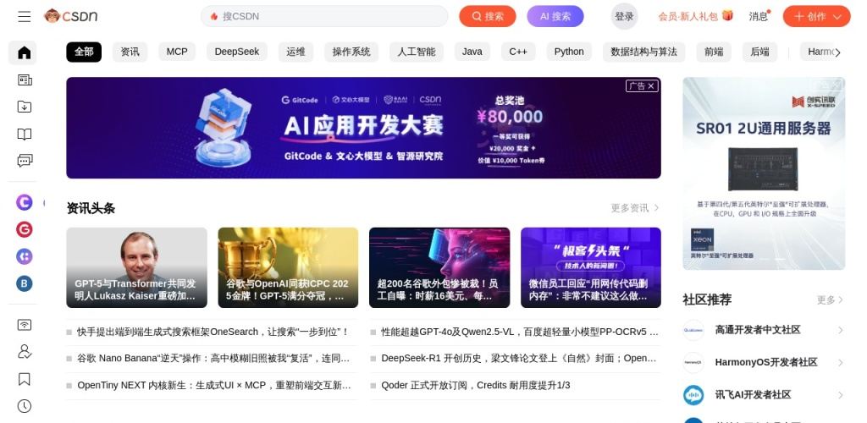This screenshot has height=423, width=867.
Task: Open the bookmark icon in sidebar
Action: pyautogui.click(x=25, y=379)
